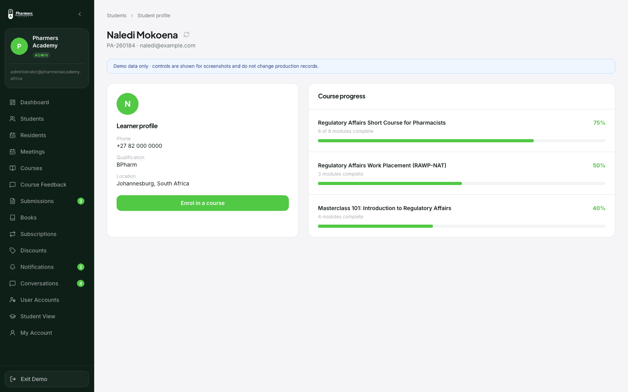Click the Subscriptions repeat icon
628x392 pixels.
click(x=13, y=234)
